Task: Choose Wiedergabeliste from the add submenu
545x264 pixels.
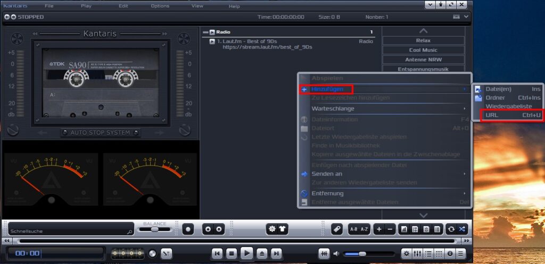Action: tap(508, 106)
